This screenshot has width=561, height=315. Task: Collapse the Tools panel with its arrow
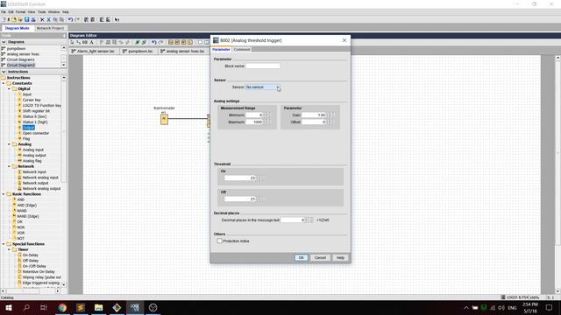[64, 36]
